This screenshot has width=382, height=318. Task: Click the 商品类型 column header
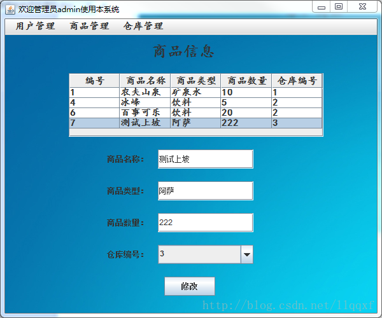pos(195,81)
